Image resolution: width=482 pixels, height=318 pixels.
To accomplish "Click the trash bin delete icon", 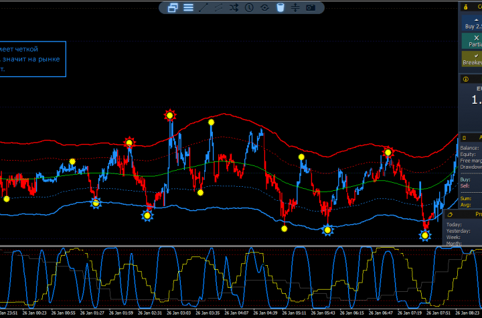I will pos(280,8).
